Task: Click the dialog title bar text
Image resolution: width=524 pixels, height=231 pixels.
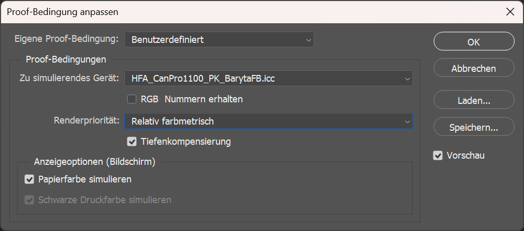Action: pyautogui.click(x=63, y=11)
